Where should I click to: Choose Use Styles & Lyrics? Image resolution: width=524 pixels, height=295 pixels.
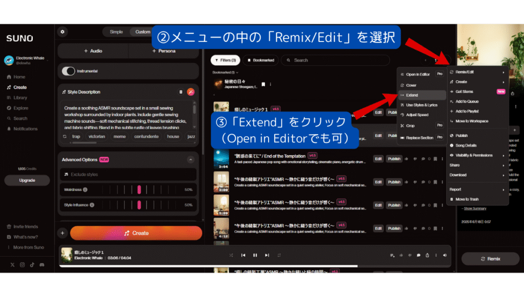[x=422, y=105]
